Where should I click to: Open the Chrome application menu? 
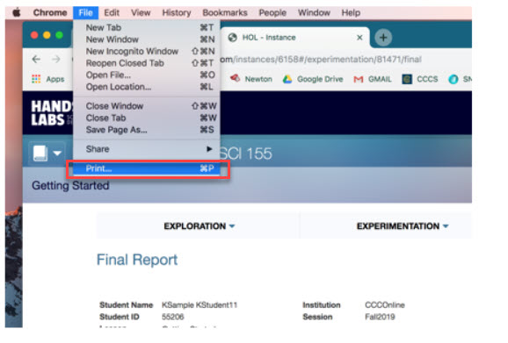pyautogui.click(x=50, y=12)
